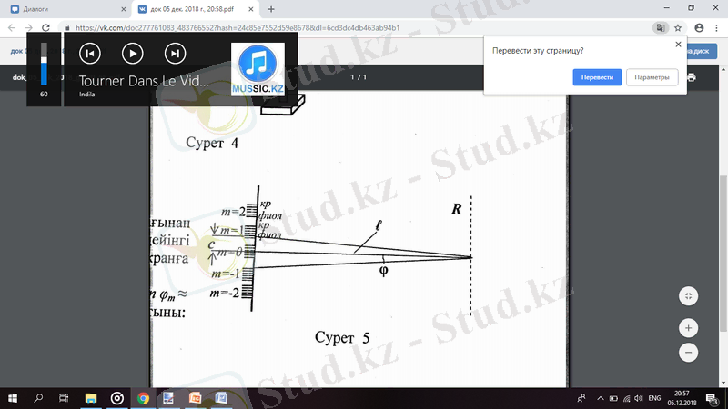The height and width of the screenshot is (409, 728).
Task: Open Task View on taskbar
Action: pos(64,398)
